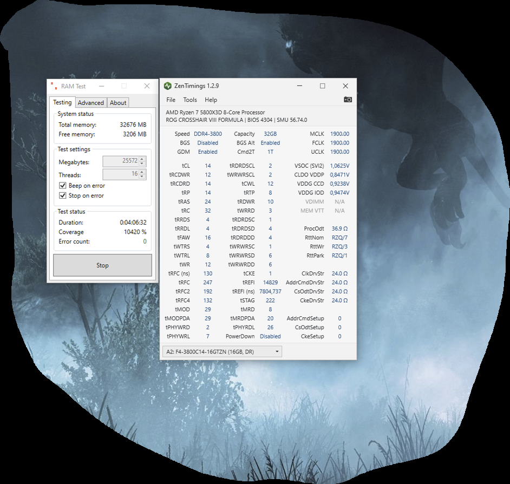The width and height of the screenshot is (510, 484).
Task: Click the Coverage 10420 % value
Action: 135,232
